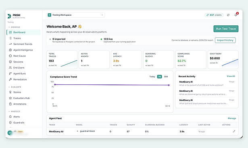Select 7d range on compliance chart

point(159,76)
